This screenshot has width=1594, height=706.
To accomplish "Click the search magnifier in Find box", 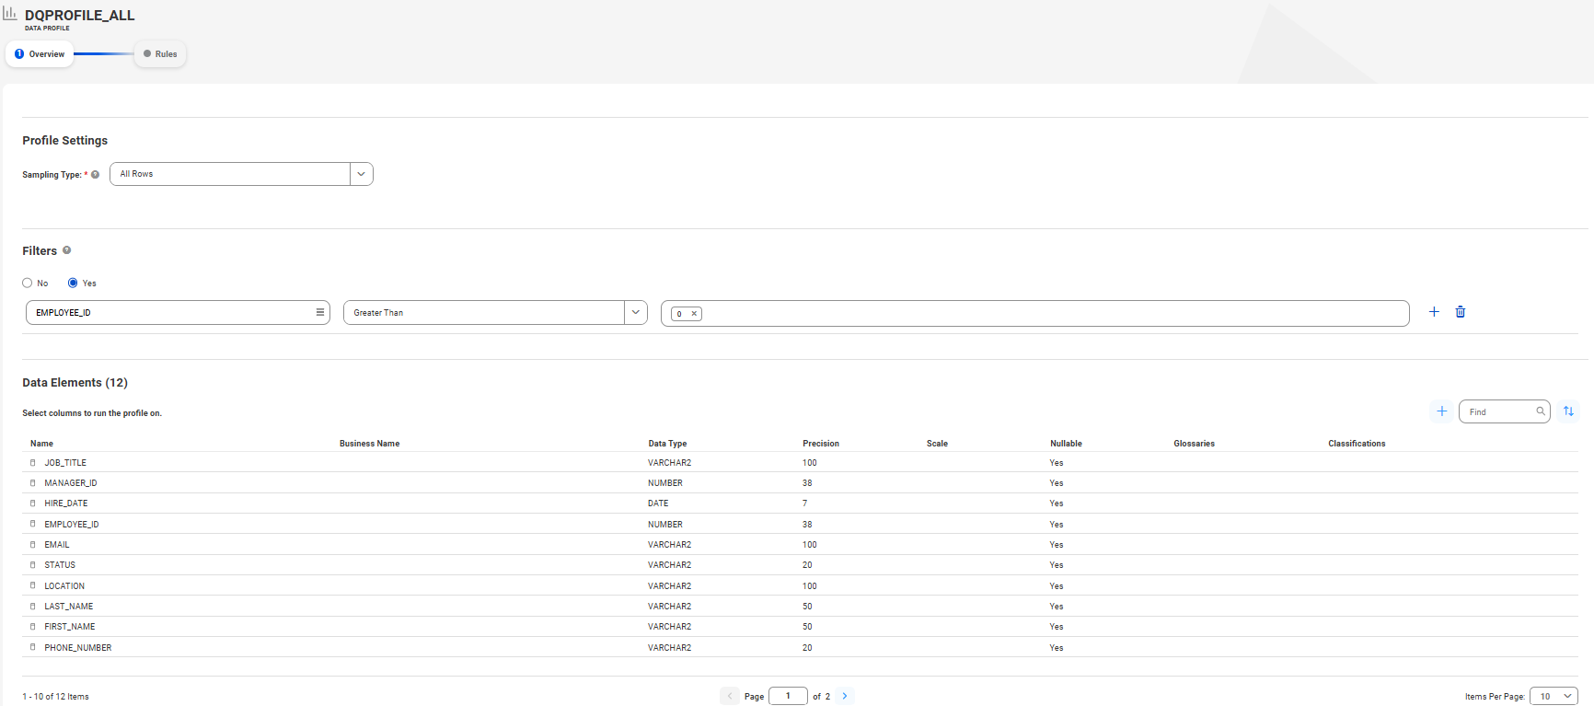I will 1541,411.
